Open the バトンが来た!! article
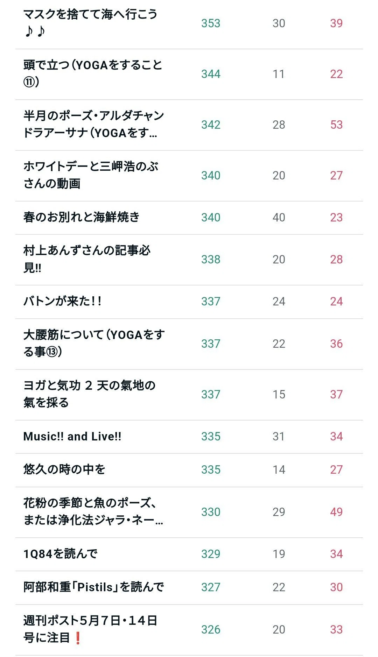This screenshot has width=378, height=657. (x=62, y=301)
